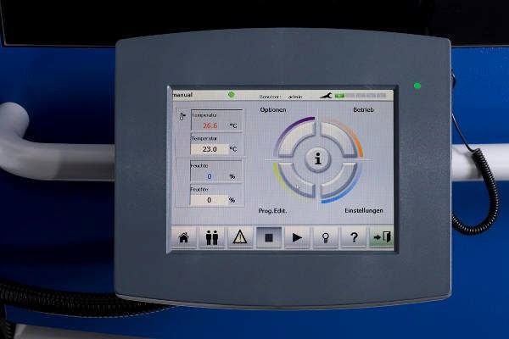Open the user management people icon
This screenshot has width=509, height=339.
[212, 238]
